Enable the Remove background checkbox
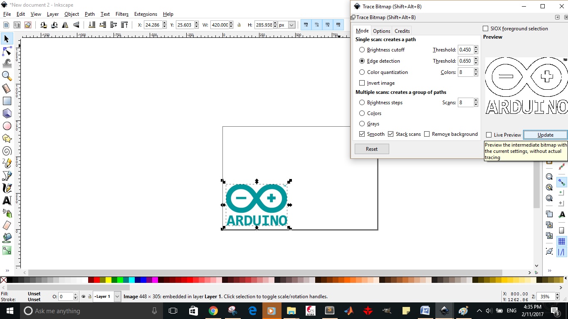568x319 pixels. (427, 134)
